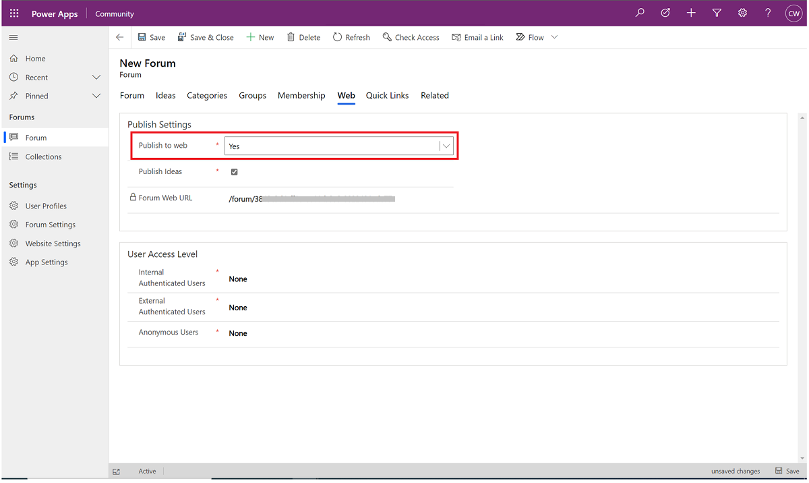Open settings gear in the header

coord(742,13)
